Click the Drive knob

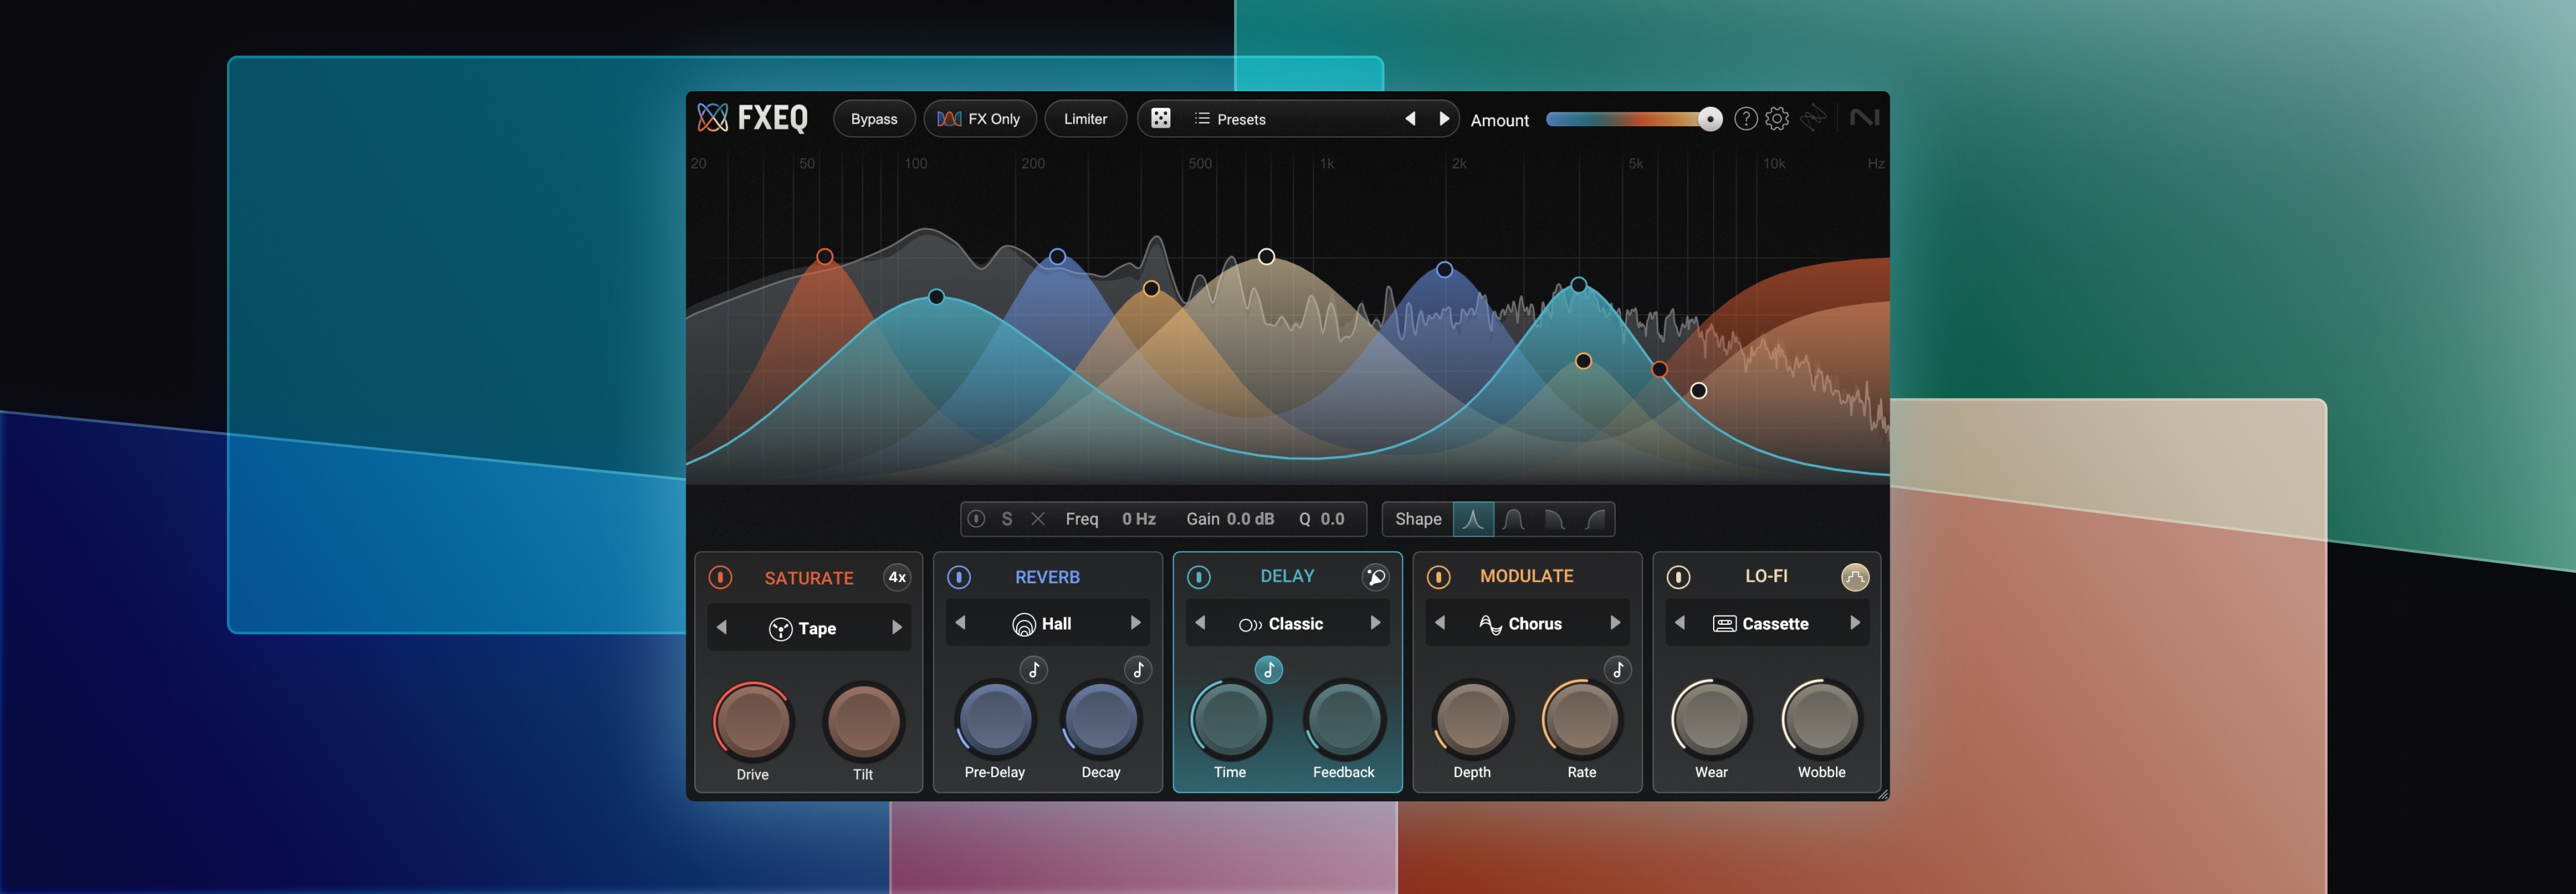(753, 721)
